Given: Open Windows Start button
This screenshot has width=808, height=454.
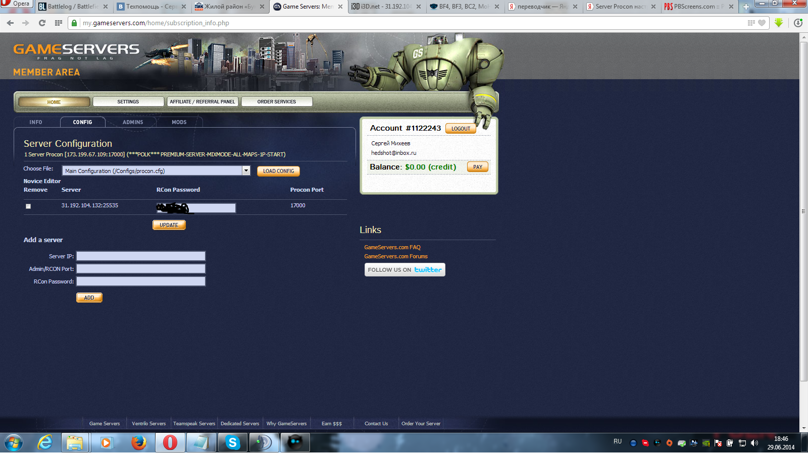Looking at the screenshot, I should tap(14, 443).
